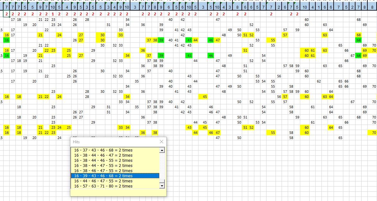Click the topmost green cell containing 16
This screenshot has height=201, width=377.
coord(6,40)
